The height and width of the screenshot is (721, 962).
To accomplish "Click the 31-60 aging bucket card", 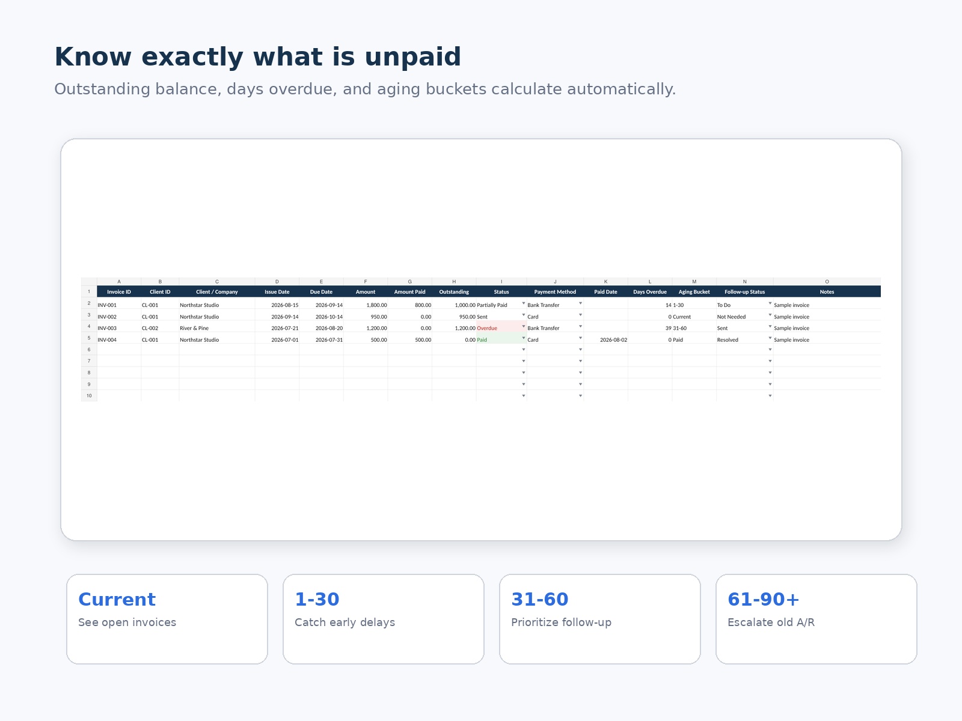I will tap(600, 619).
